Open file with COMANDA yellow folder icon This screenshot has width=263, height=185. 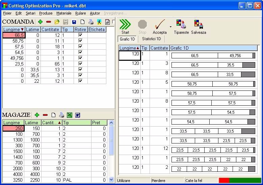click(x=57, y=22)
